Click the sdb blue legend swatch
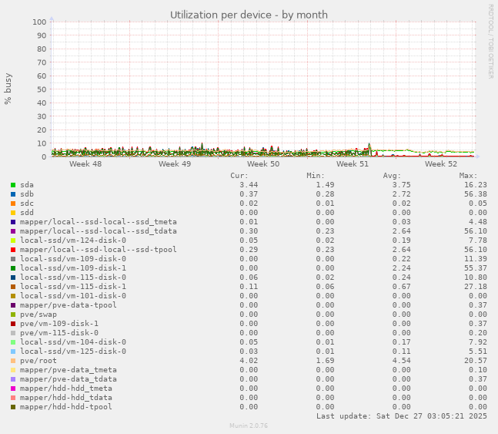This screenshot has width=498, height=434. coord(13,194)
